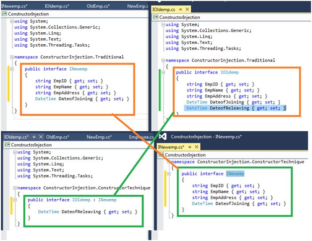
Task: Click 'DateofReleaving' property in bottom-left editor
Action: tap(81, 212)
